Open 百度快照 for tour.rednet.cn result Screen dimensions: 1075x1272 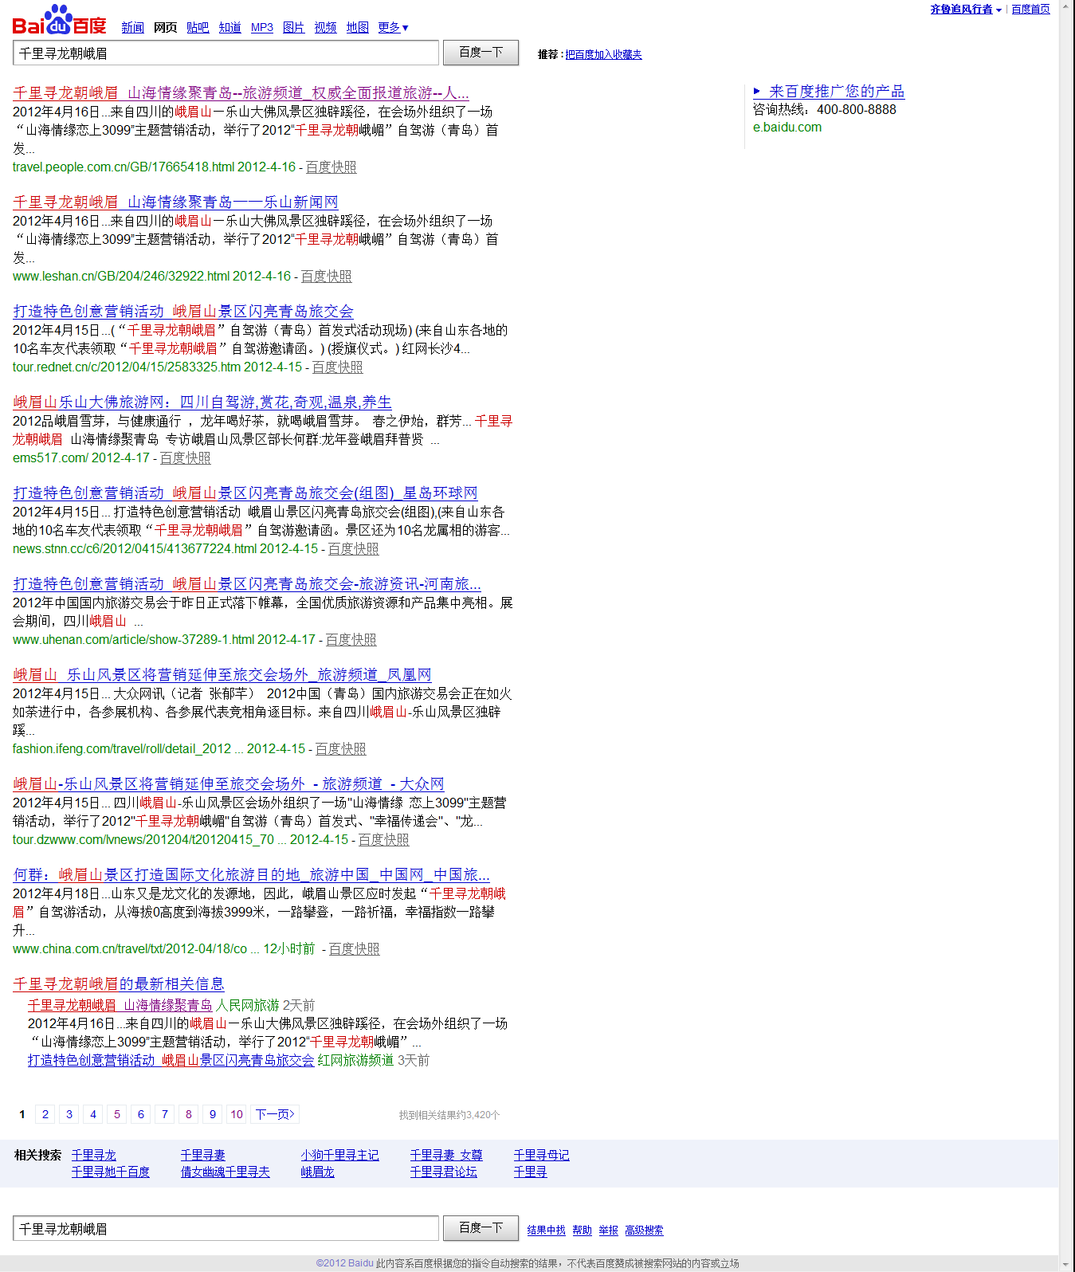click(338, 367)
